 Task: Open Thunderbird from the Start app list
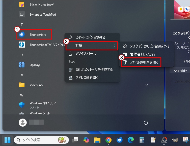click(x=34, y=34)
